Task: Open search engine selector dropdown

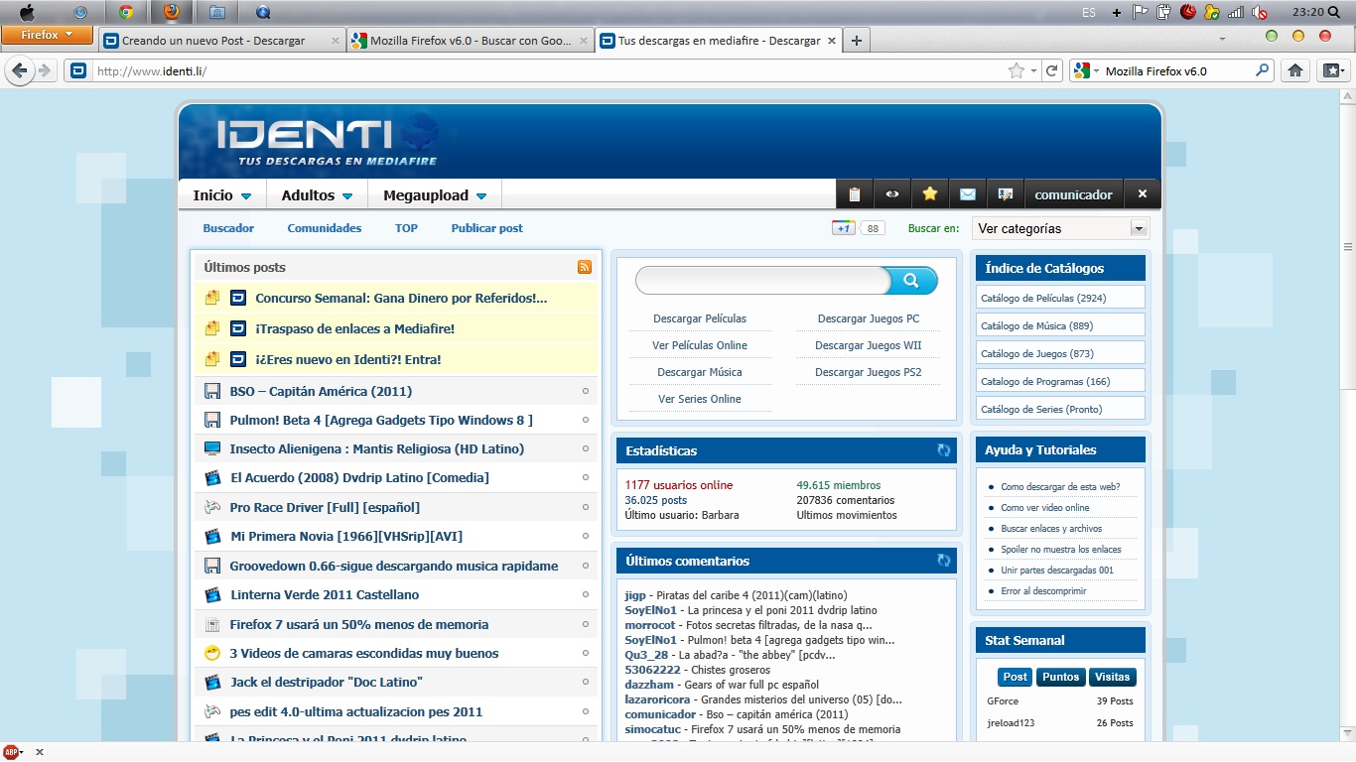Action: click(x=1087, y=70)
